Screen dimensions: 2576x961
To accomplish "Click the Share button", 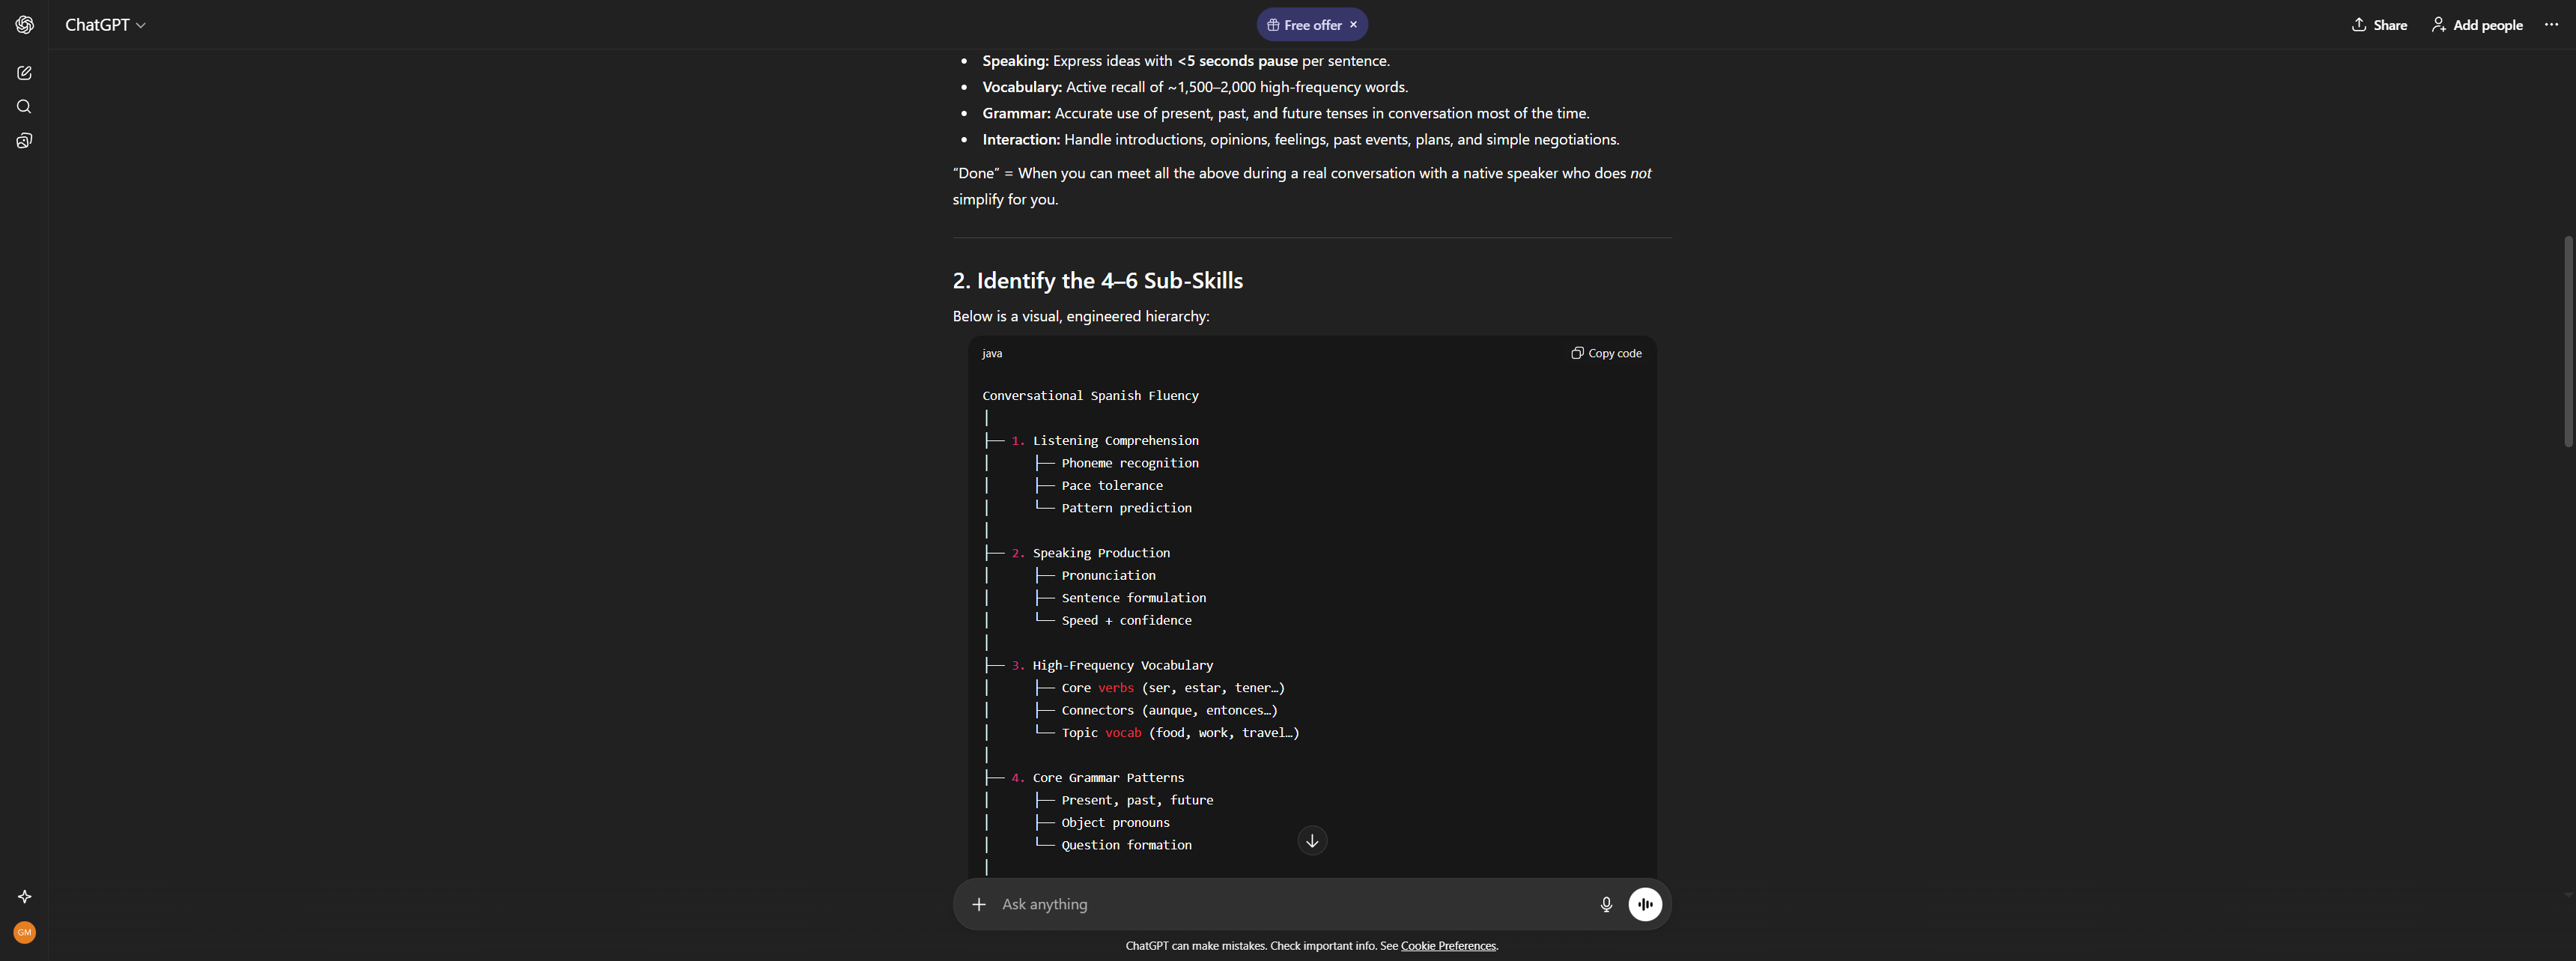I will [2379, 25].
